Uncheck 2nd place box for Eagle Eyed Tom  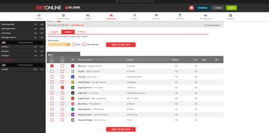63,88
